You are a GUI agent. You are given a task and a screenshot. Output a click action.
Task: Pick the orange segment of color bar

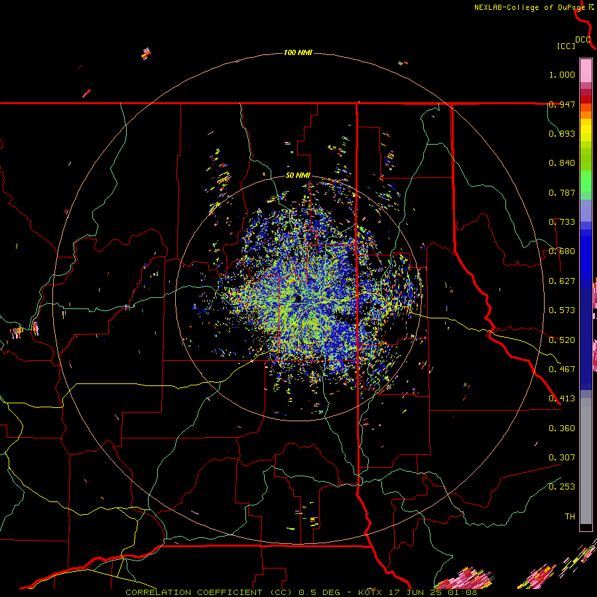(586, 111)
